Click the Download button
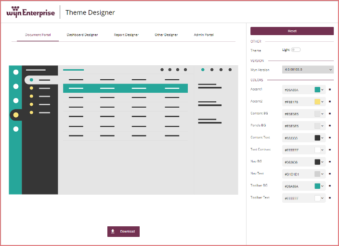 [x=123, y=232]
